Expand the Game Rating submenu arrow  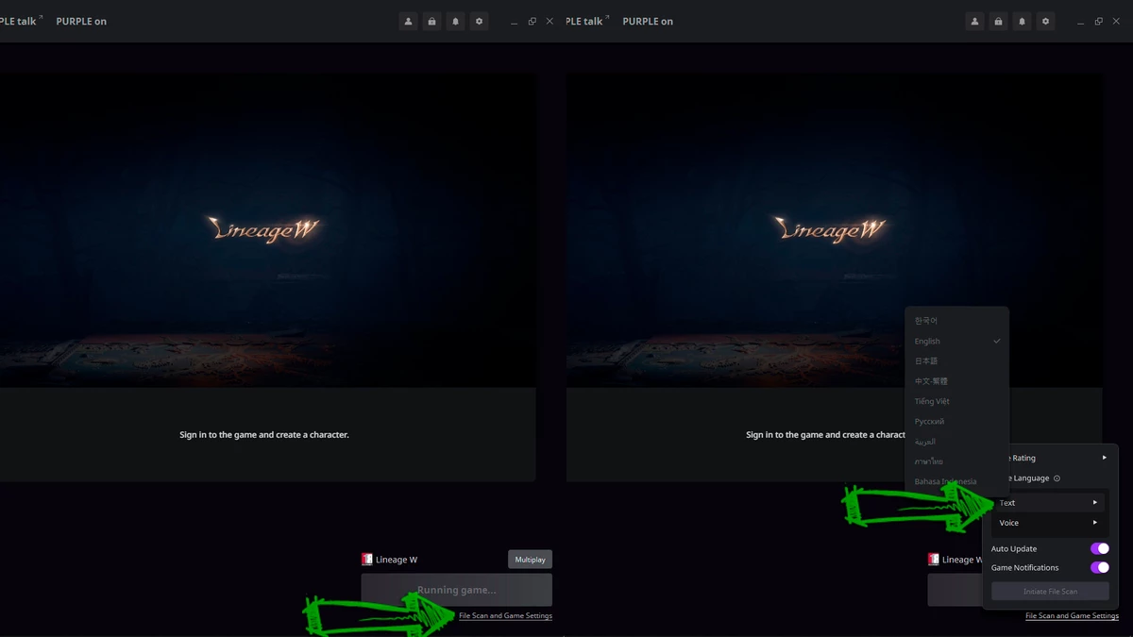[1104, 458]
